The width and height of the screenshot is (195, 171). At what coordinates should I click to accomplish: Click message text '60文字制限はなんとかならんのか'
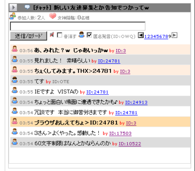[x=73, y=143]
